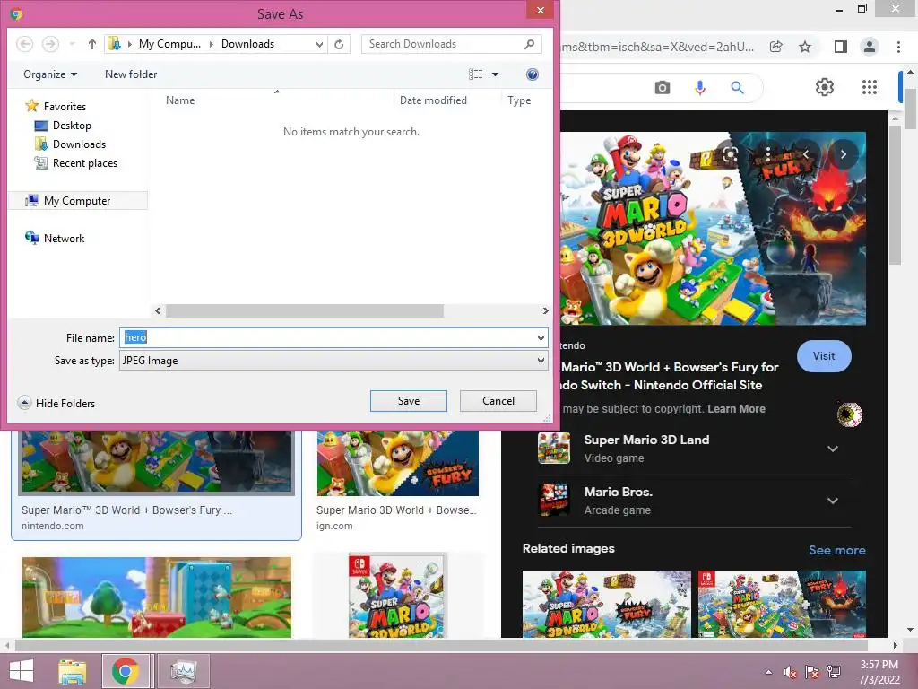Open the dialog help icon
This screenshot has width=918, height=689.
tap(533, 74)
